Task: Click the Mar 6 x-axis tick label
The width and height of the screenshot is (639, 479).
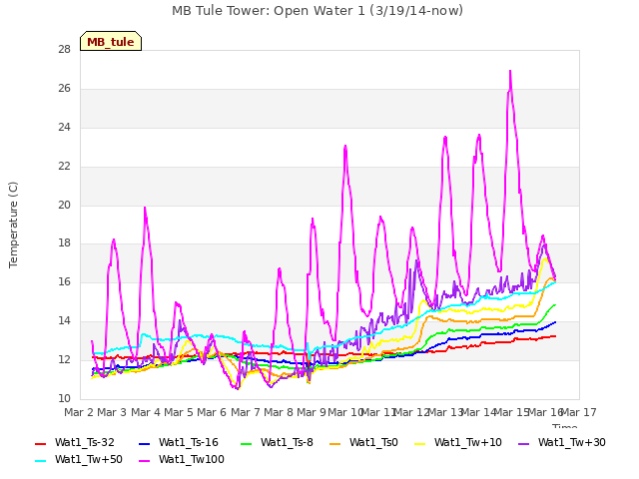Action: 212,412
